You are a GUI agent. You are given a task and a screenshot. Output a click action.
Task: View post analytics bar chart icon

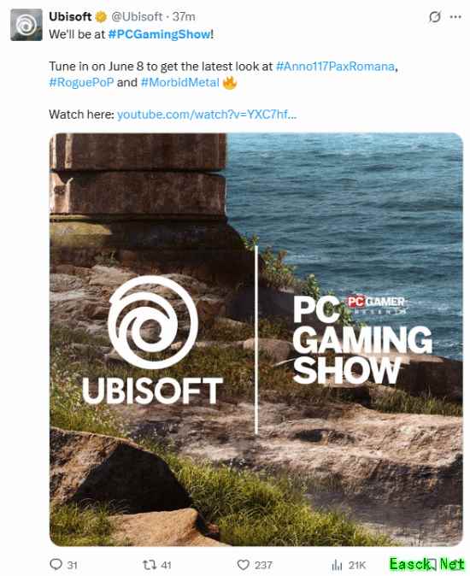(x=337, y=565)
